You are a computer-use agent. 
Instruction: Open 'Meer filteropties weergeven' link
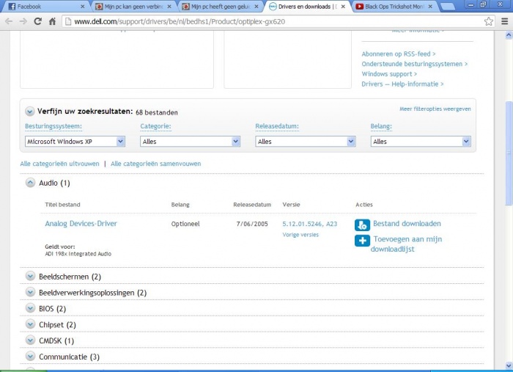coord(435,109)
